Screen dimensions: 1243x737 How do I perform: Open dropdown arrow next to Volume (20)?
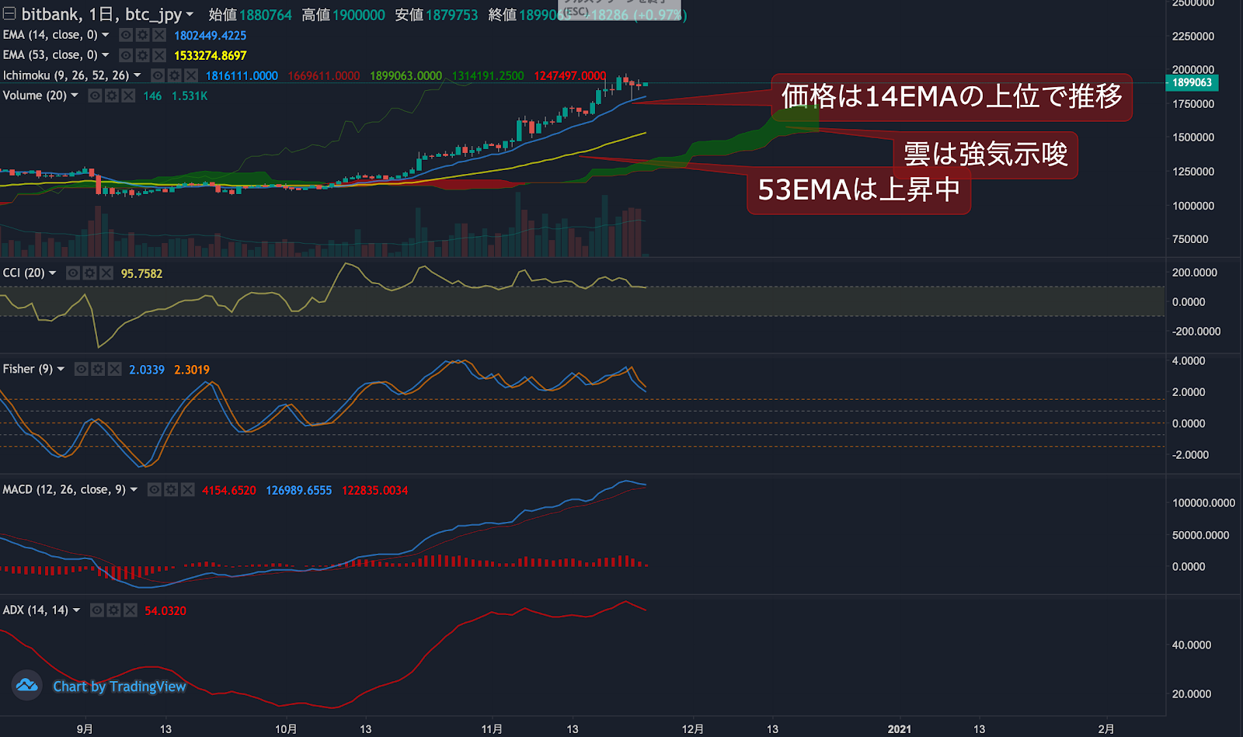coord(75,96)
